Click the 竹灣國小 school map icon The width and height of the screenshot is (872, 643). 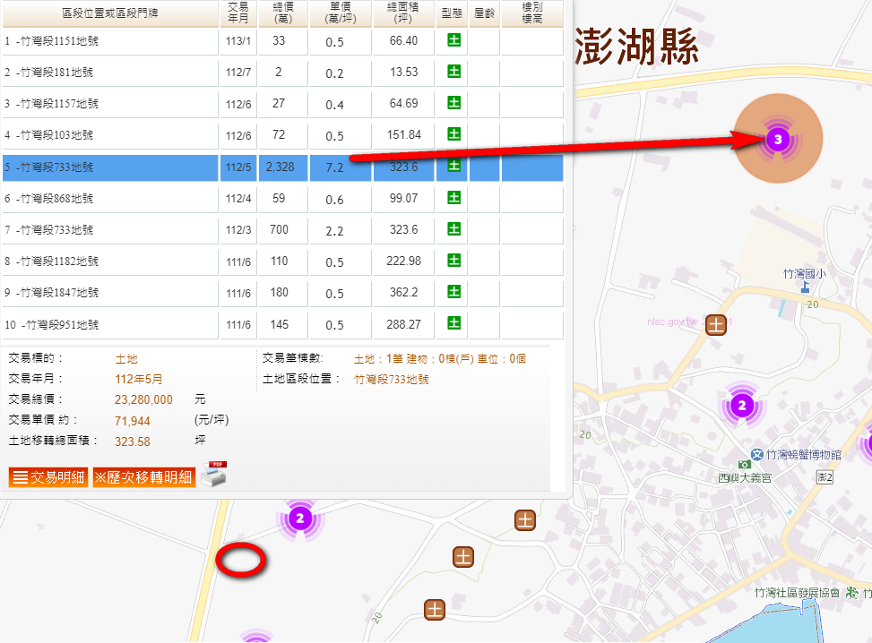pos(804,287)
